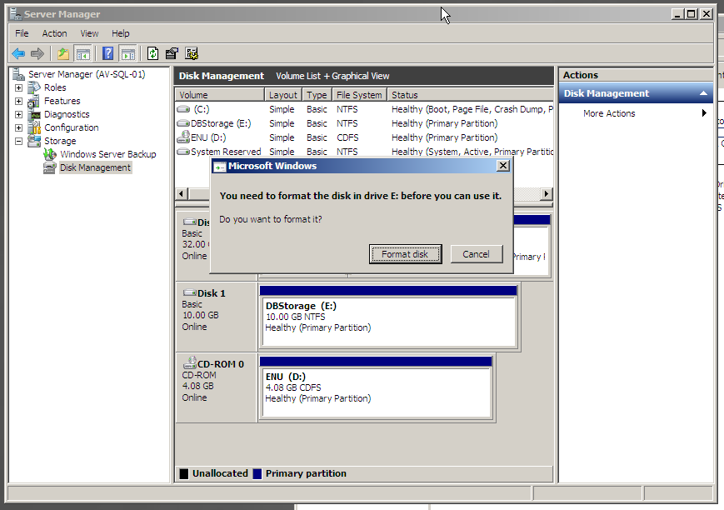Viewport: 724px width, 510px height.
Task: Sort the list by Type column header
Action: point(317,95)
